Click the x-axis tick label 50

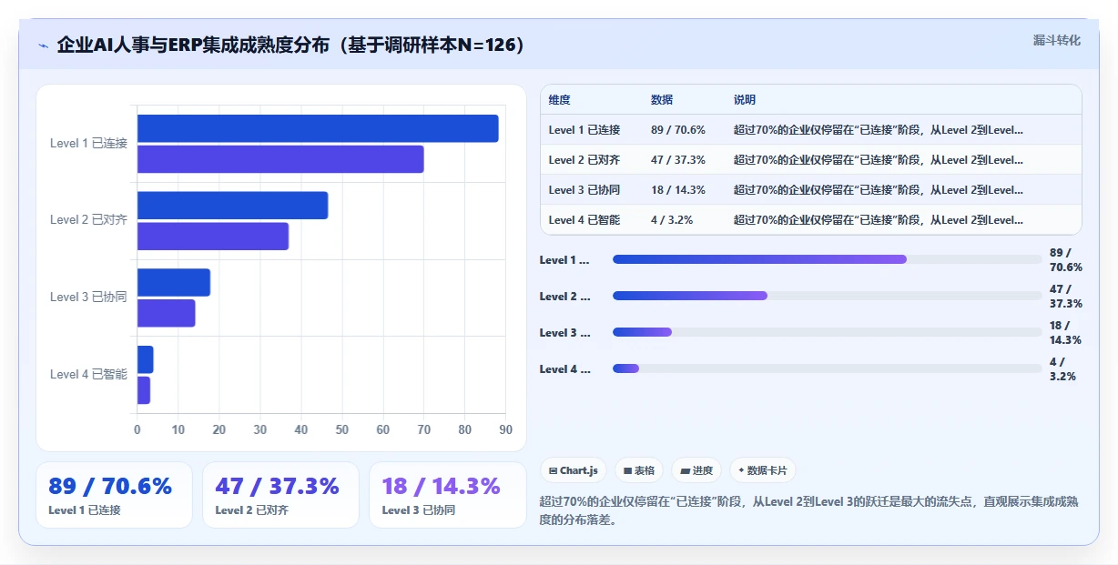[x=342, y=429]
